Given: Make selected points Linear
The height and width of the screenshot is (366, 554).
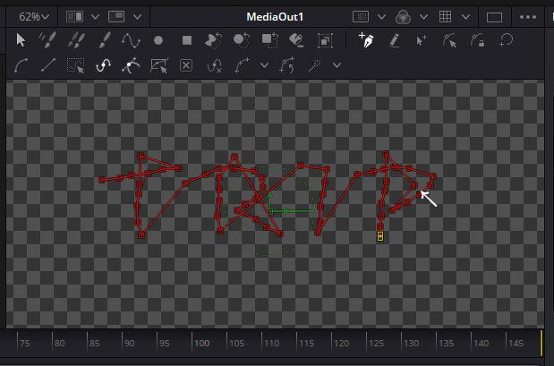Looking at the screenshot, I should [48, 65].
